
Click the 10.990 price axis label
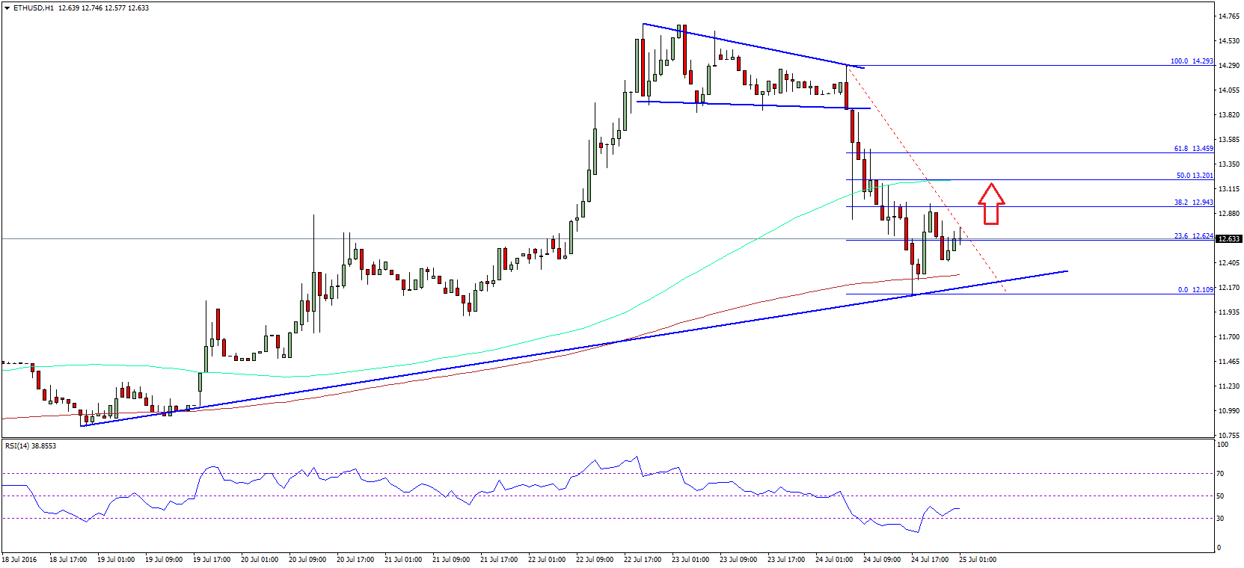[1228, 411]
